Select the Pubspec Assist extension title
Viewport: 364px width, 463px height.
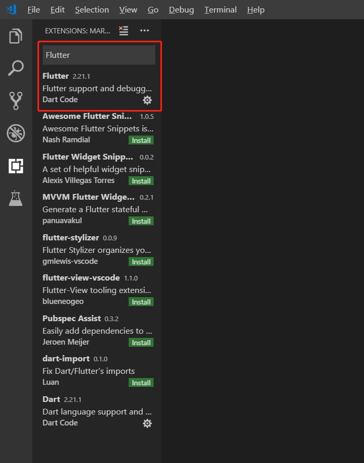coord(72,318)
